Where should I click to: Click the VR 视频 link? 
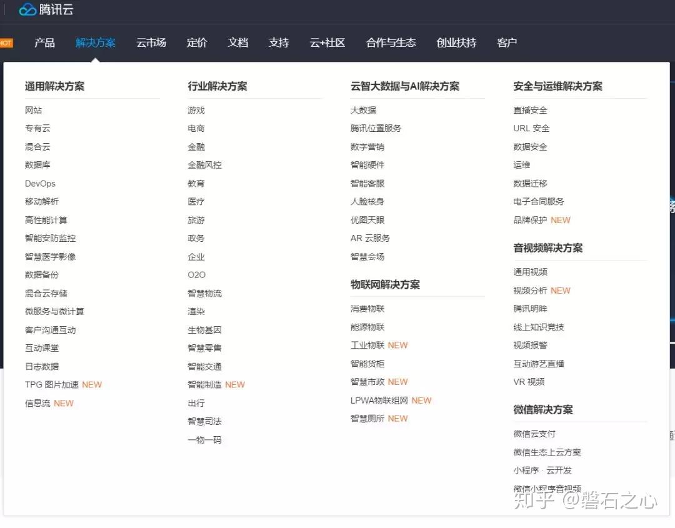point(529,382)
